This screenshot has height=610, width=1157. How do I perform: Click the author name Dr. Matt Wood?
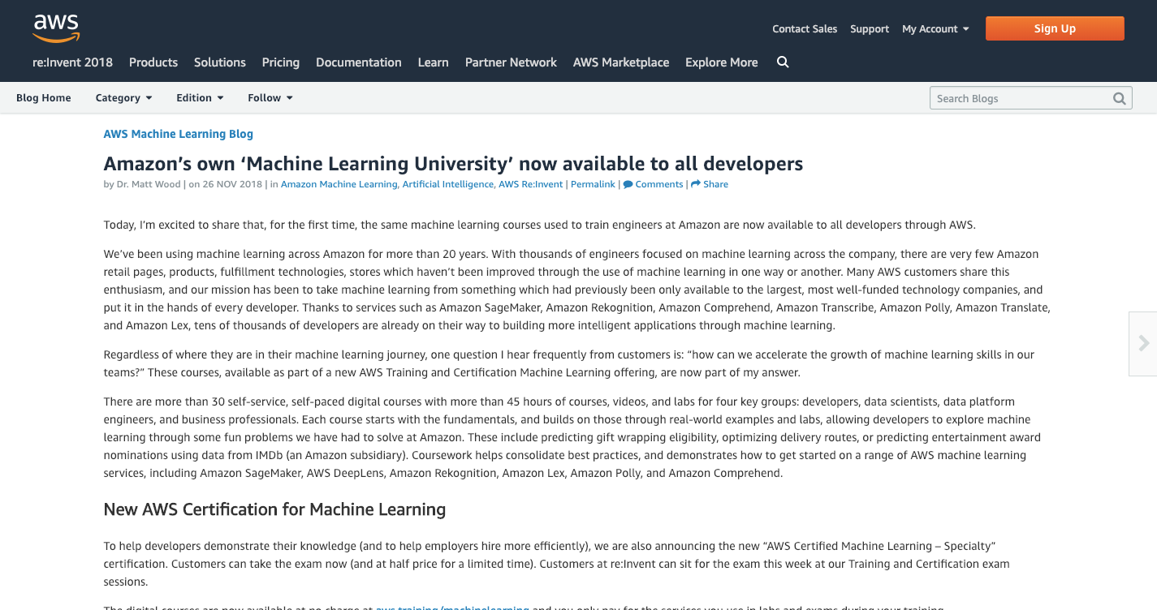click(149, 184)
